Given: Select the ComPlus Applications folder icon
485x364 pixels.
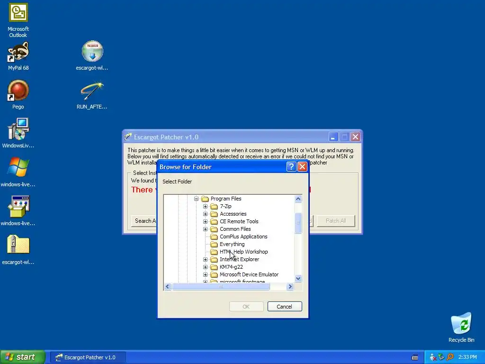Looking at the screenshot, I should point(214,237).
